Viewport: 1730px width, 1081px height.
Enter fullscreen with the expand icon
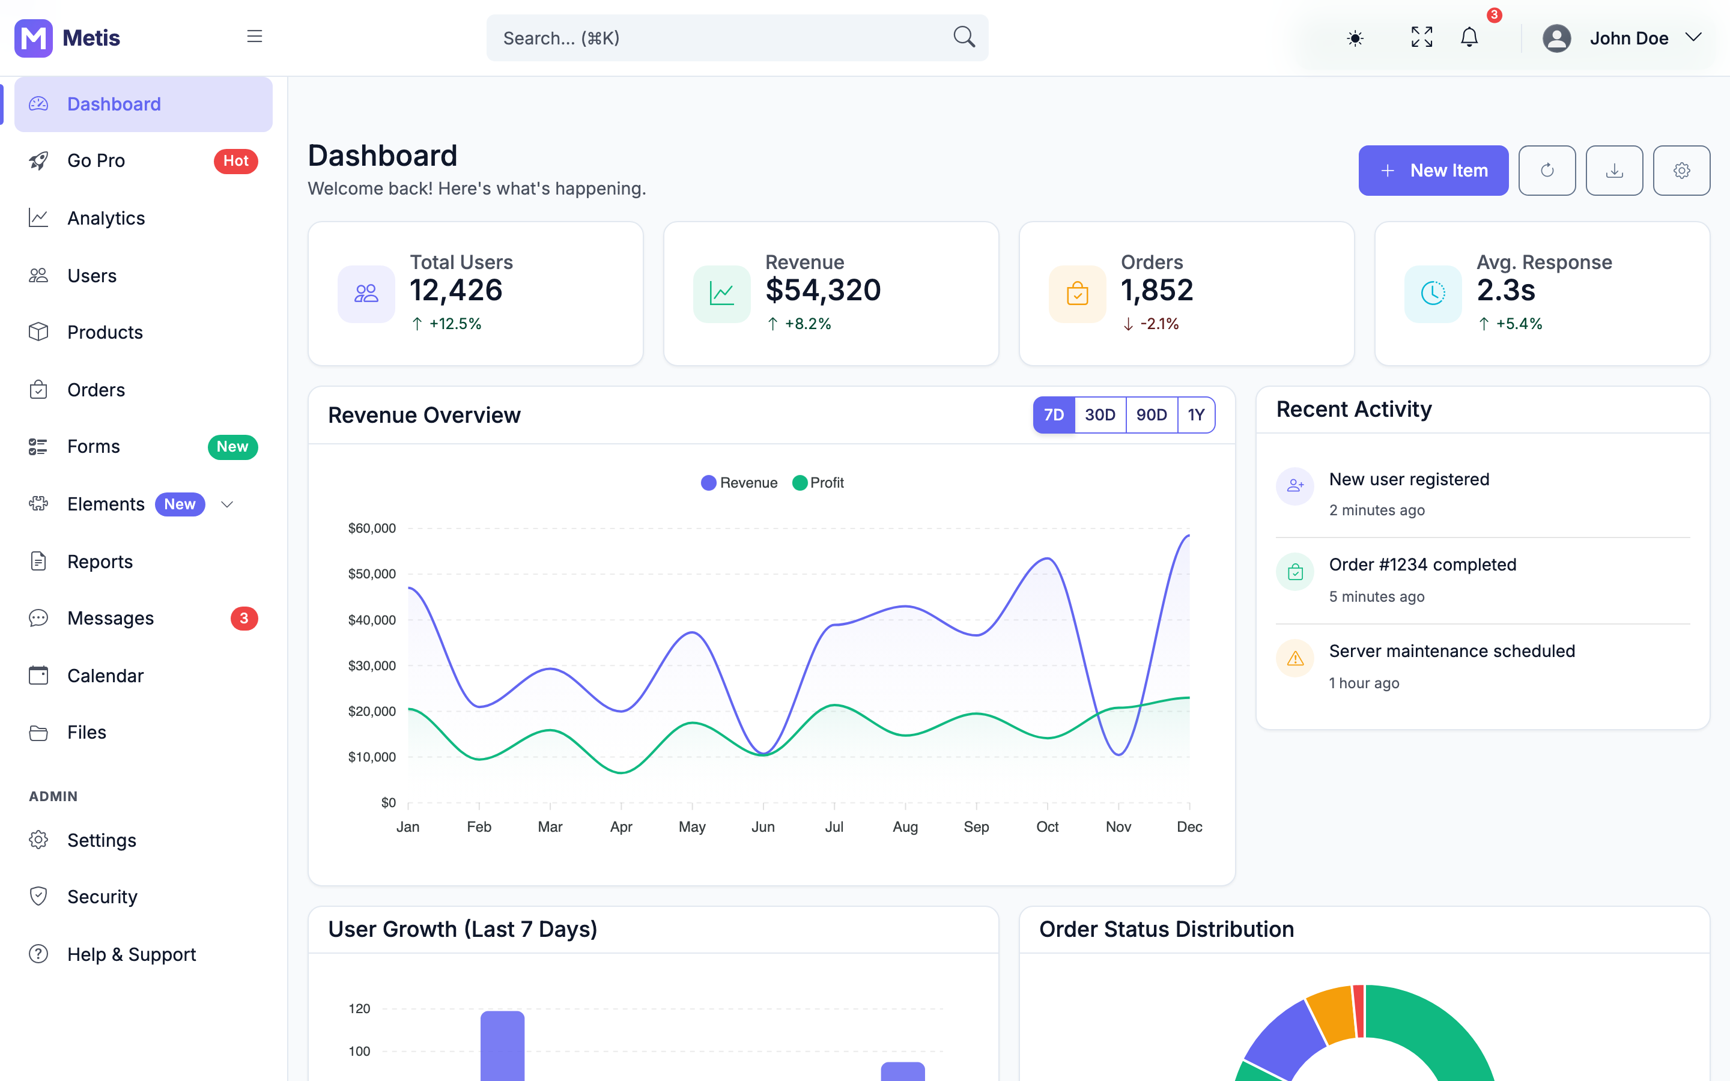click(x=1422, y=37)
